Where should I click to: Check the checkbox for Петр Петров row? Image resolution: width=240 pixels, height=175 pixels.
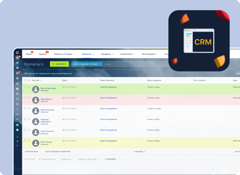(x=25, y=141)
